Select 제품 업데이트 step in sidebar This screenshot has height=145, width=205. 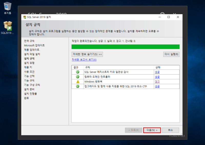point(32,50)
